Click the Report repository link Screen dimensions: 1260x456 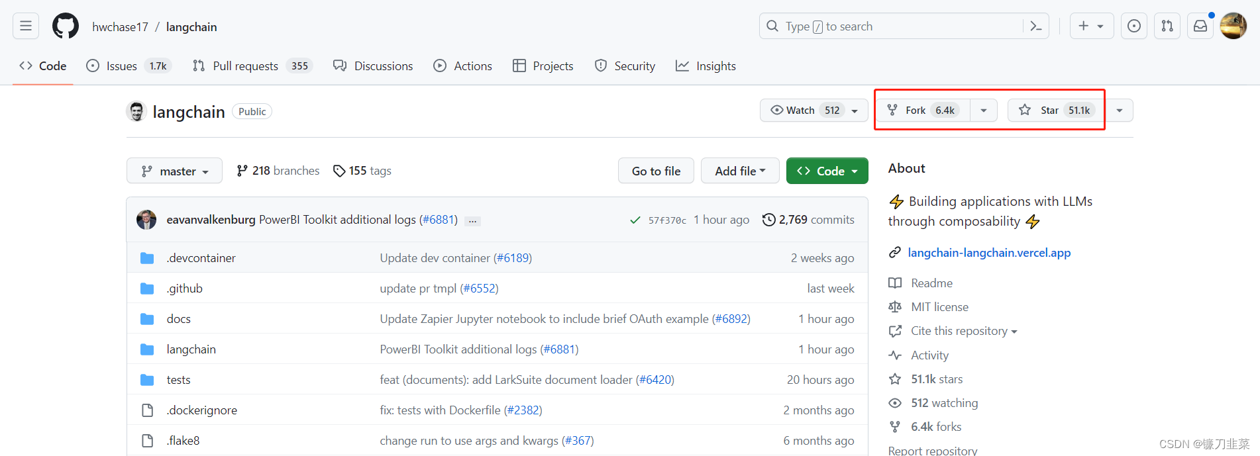[x=933, y=450]
